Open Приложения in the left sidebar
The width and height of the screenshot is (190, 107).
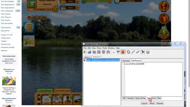coord(6,28)
